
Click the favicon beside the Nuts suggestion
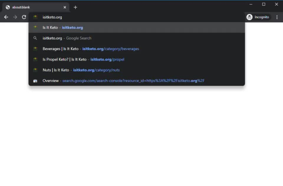point(35,70)
